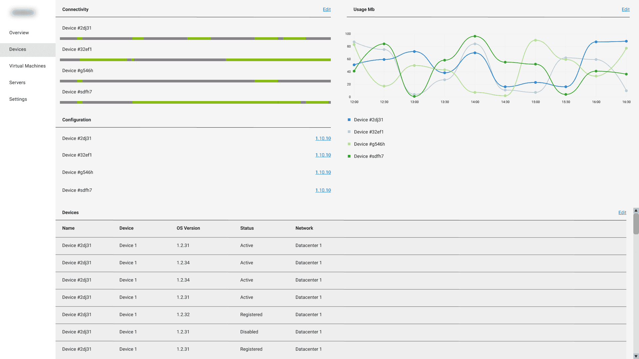Select the 1.2.32 OS version cell

(x=183, y=314)
